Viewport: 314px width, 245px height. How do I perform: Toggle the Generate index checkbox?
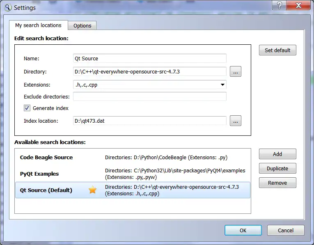click(27, 108)
